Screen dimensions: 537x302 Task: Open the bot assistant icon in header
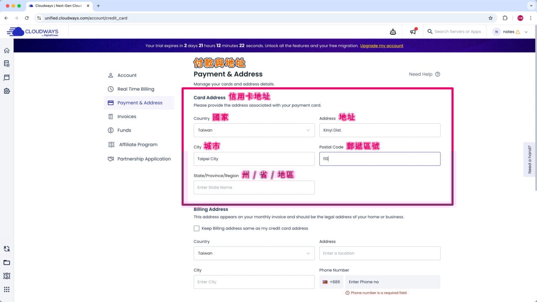393,32
